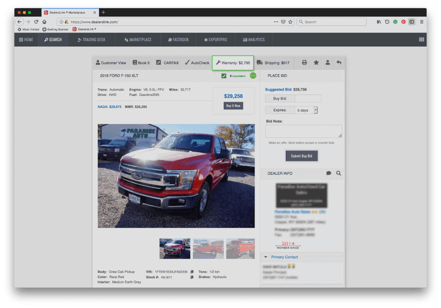Viewport: 441px width, 308px height.
Task: Reload the current page
Action: (36, 21)
